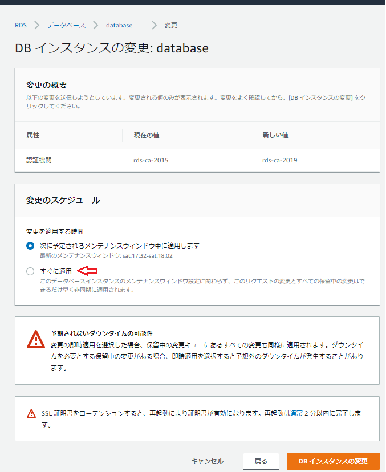Click the 認証機関 attribute cell

click(x=39, y=160)
